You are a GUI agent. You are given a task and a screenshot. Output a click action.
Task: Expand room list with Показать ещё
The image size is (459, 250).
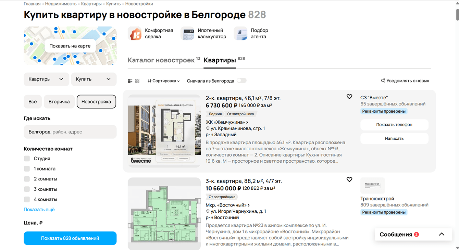[x=39, y=210]
